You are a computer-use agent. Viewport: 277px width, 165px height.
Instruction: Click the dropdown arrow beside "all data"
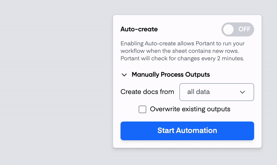pyautogui.click(x=242, y=92)
